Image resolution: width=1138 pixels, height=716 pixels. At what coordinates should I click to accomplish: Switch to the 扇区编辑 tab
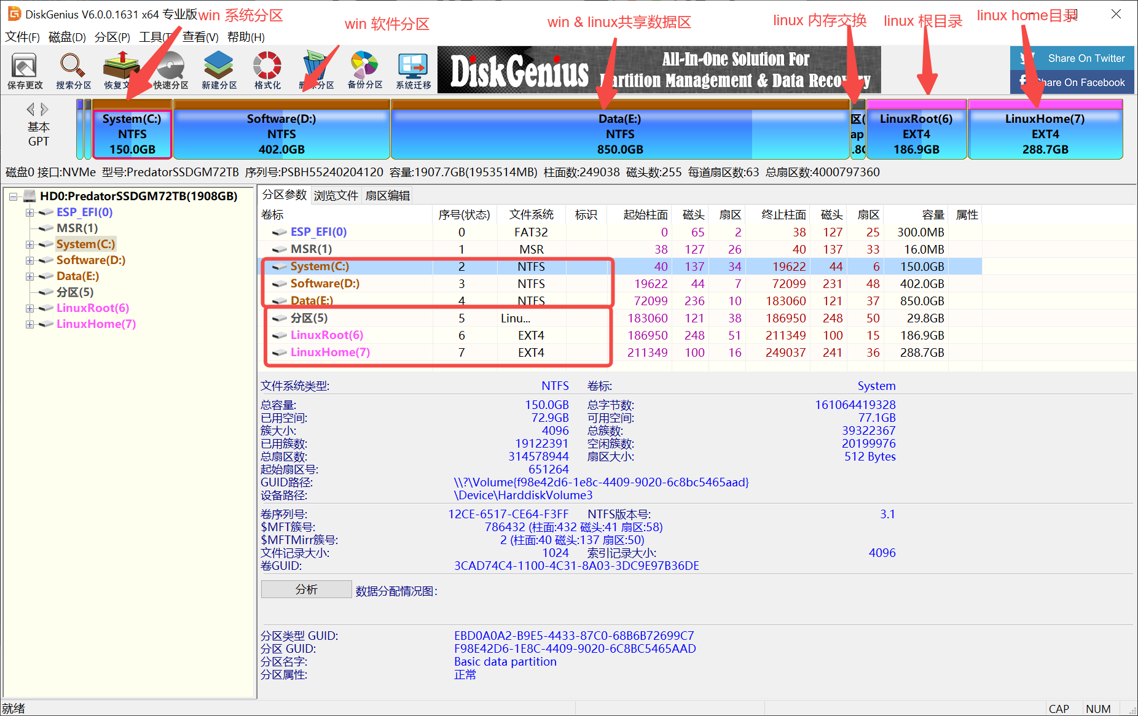[x=387, y=195]
